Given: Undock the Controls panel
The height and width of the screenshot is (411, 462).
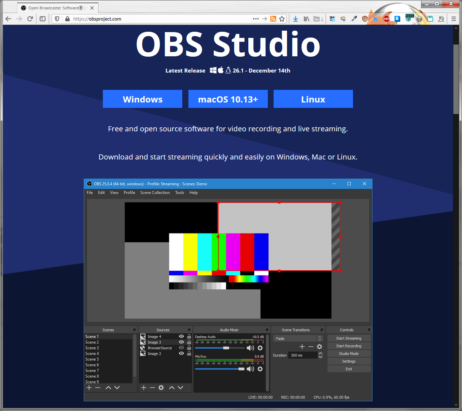Looking at the screenshot, I should [369, 330].
